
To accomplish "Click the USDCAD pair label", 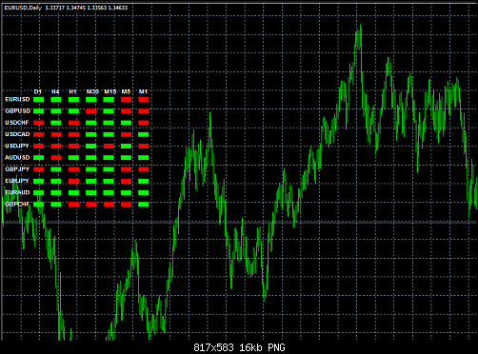I will (x=17, y=134).
